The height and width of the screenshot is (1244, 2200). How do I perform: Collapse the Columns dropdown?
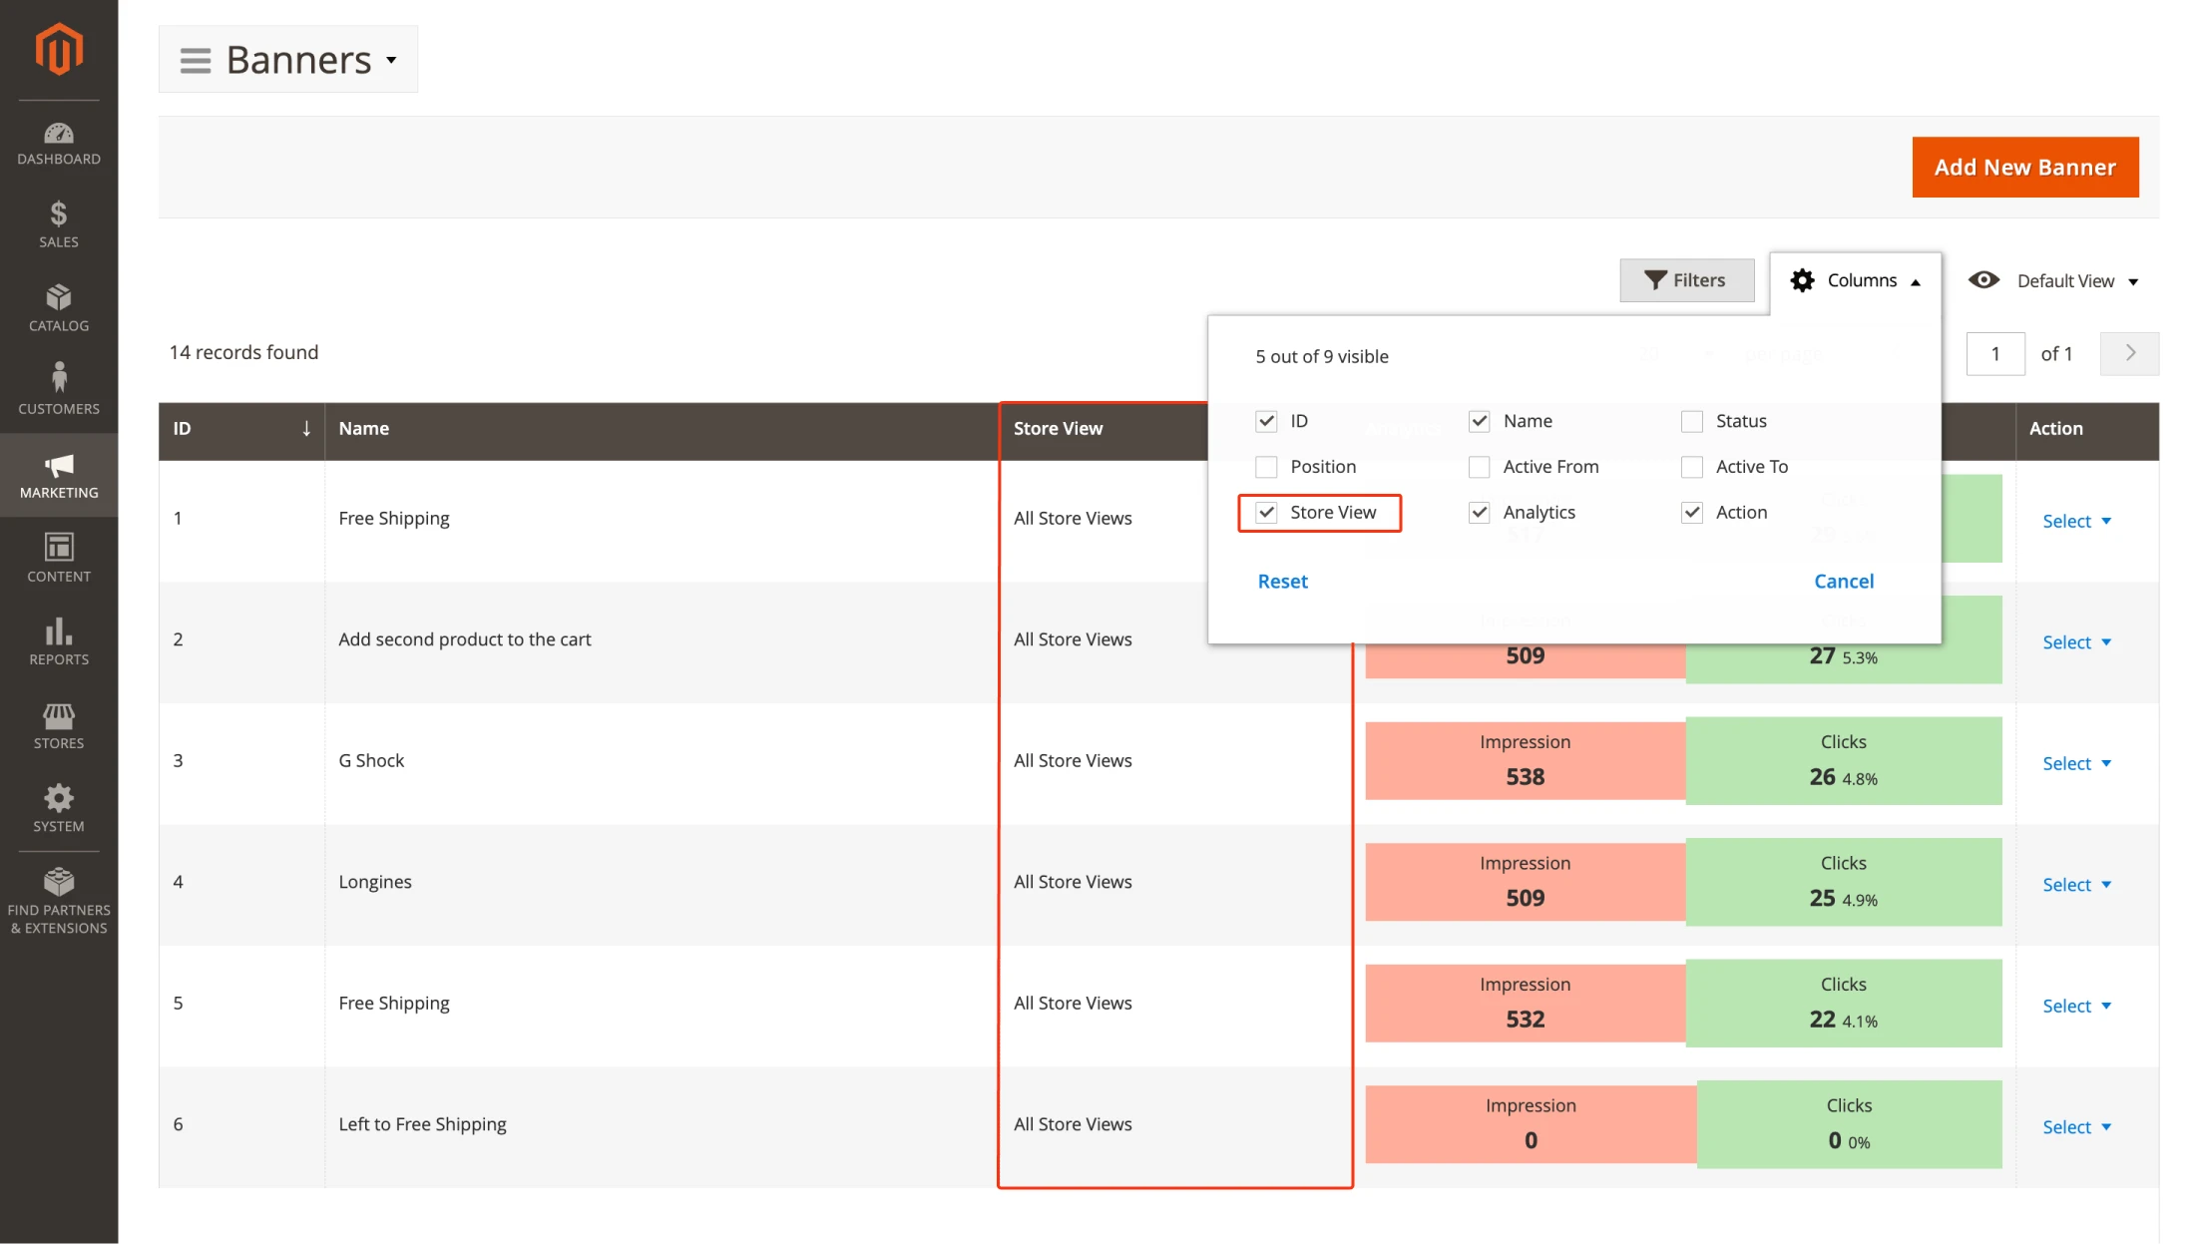[1854, 280]
